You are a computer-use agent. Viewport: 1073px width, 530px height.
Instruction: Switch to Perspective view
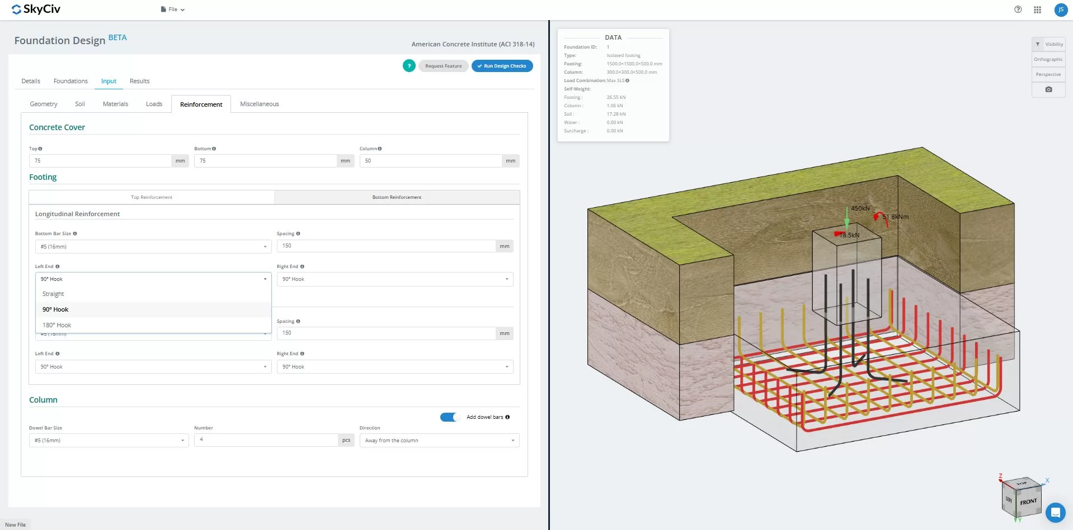(x=1048, y=74)
